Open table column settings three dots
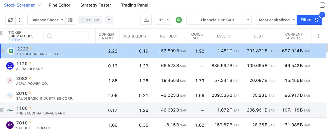The width and height of the screenshot is (328, 132). coord(318,36)
